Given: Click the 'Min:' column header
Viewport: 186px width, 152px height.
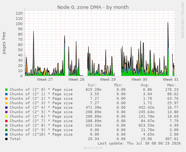Looking at the screenshot, I should (x=119, y=85).
